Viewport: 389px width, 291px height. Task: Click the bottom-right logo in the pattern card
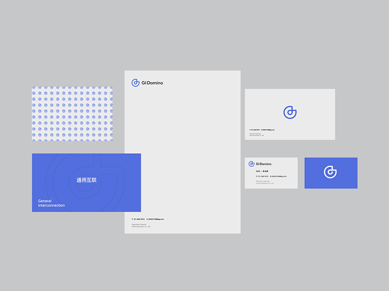click(109, 138)
